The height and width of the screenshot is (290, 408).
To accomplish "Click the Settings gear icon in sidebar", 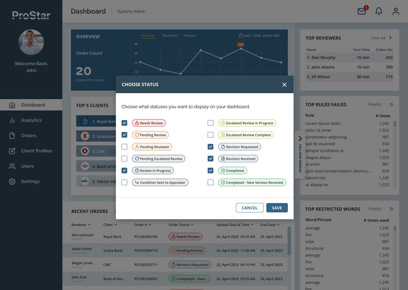I will tap(12, 182).
